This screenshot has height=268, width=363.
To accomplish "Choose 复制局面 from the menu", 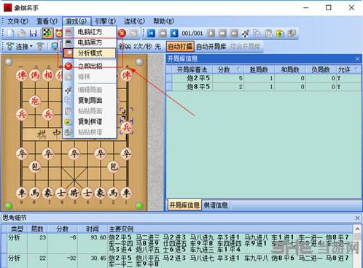I will 90,100.
